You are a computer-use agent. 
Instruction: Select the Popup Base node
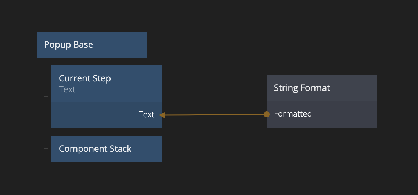[x=68, y=45]
